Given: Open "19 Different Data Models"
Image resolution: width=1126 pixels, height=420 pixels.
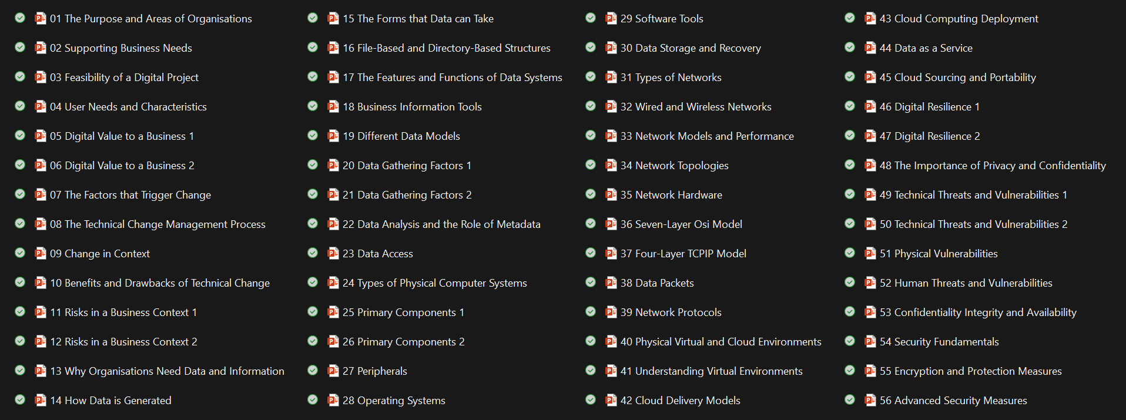Looking at the screenshot, I should click(x=401, y=136).
